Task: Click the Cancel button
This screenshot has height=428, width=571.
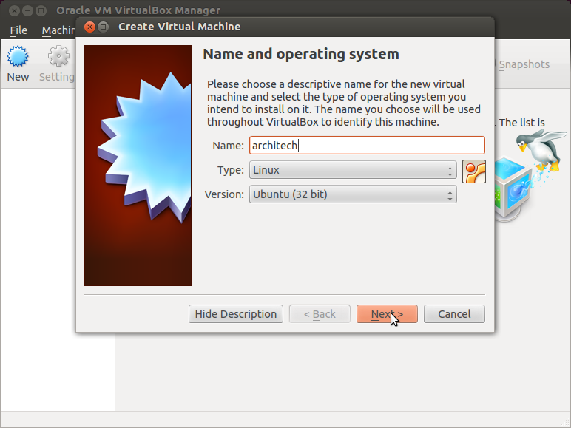Action: point(454,313)
